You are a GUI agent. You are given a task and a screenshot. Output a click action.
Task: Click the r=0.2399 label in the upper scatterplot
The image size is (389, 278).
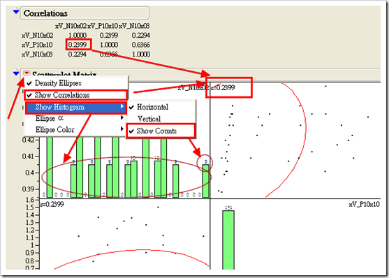pyautogui.click(x=223, y=87)
